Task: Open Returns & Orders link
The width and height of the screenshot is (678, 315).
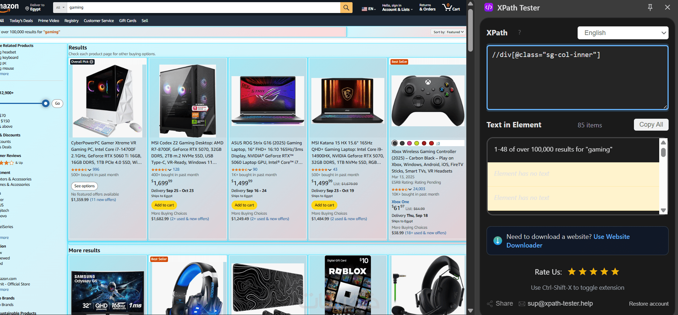Action: 427,8
